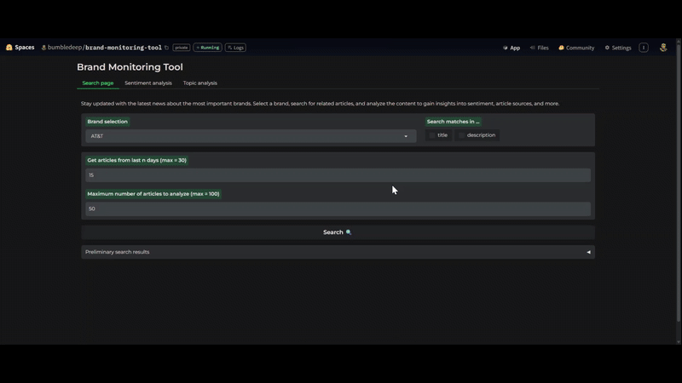Viewport: 682px width, 383px height.
Task: Enable the description search match checkbox
Action: [x=461, y=135]
